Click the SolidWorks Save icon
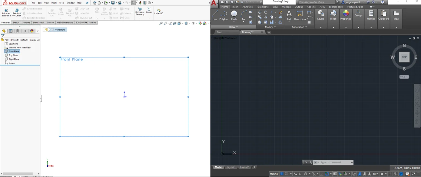This screenshot has height=177, width=421. click(x=113, y=3)
